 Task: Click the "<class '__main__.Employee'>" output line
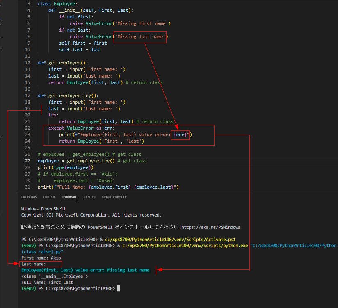tap(55, 276)
